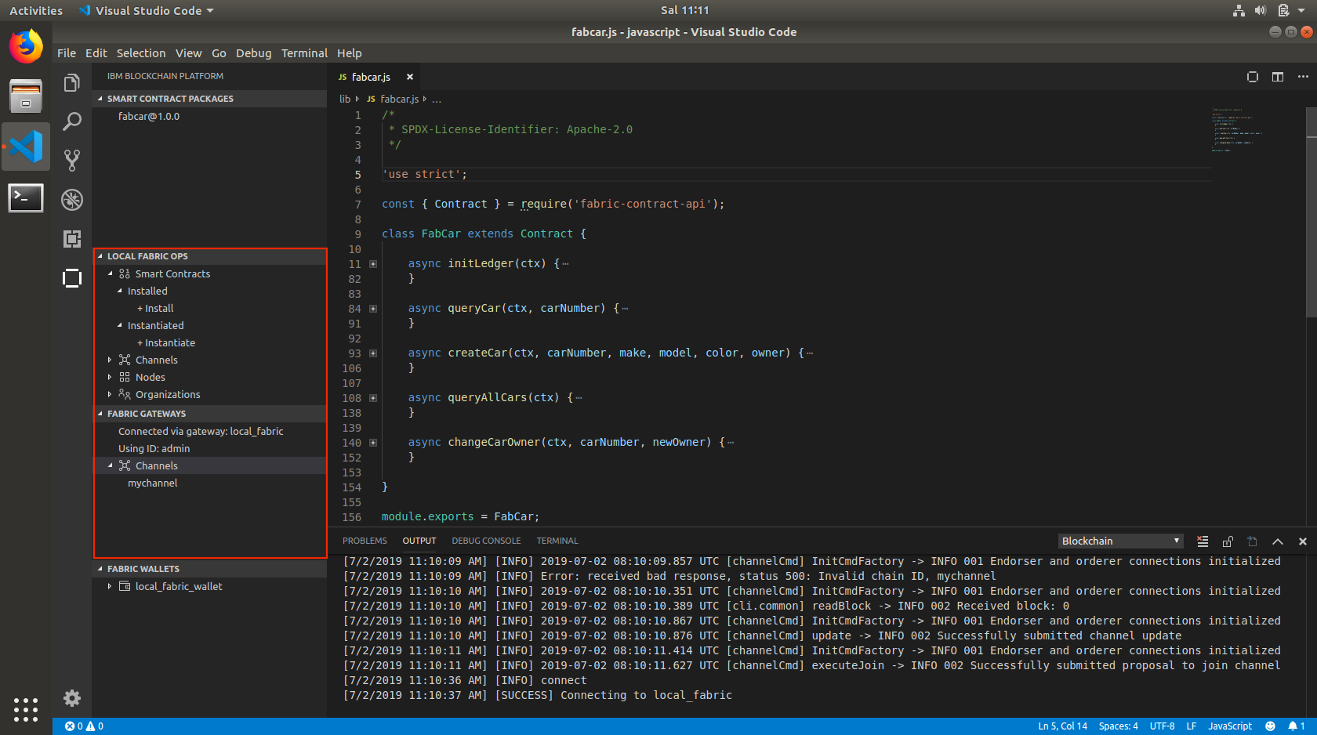Toggle output scroll lock icon
Screen dimensions: 1317x735
coord(1228,541)
